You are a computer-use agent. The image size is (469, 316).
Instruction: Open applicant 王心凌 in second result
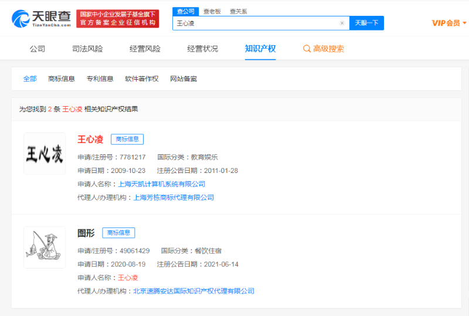point(128,278)
